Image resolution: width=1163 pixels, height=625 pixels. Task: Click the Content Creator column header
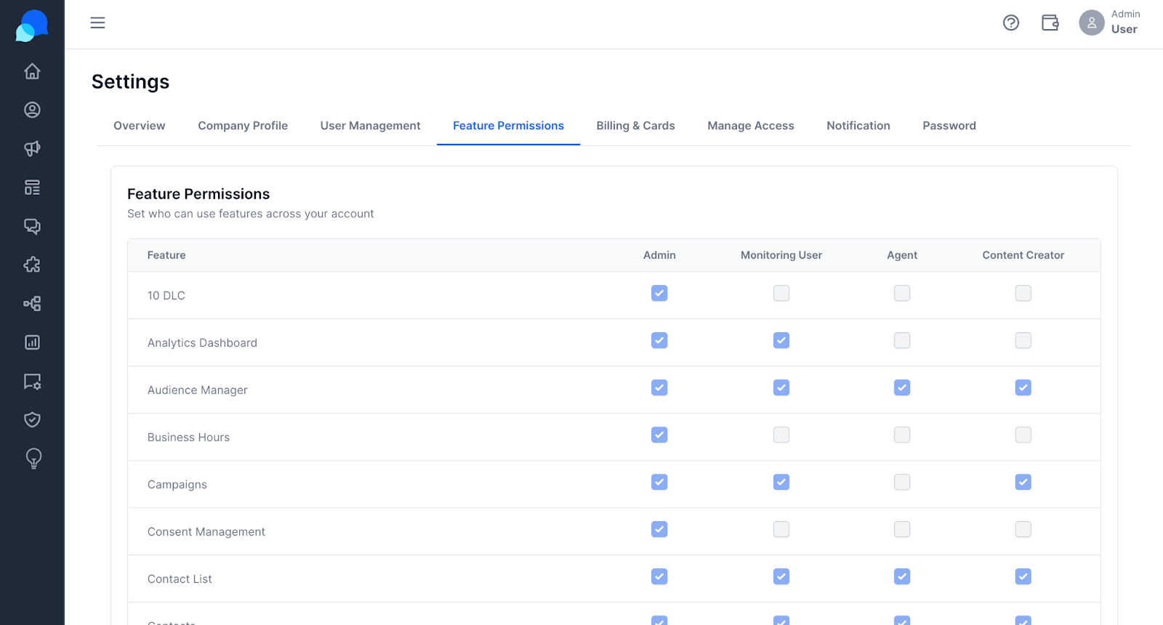1023,255
